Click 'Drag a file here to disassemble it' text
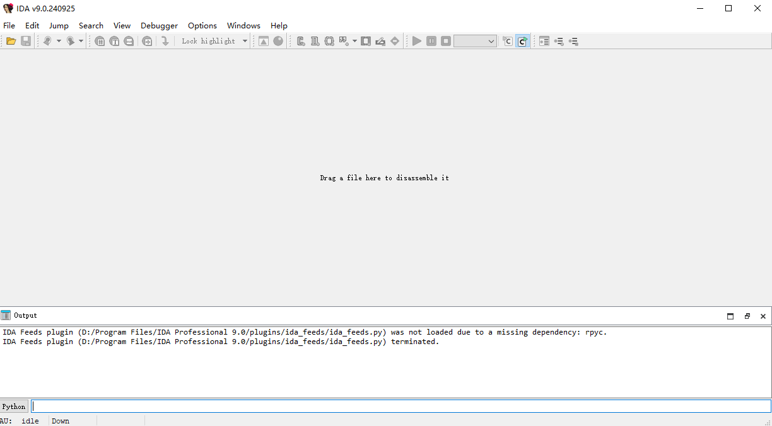The width and height of the screenshot is (772, 426). (x=384, y=178)
